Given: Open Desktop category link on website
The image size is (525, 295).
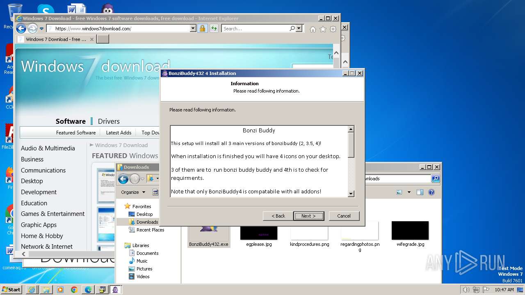Looking at the screenshot, I should click(x=32, y=181).
